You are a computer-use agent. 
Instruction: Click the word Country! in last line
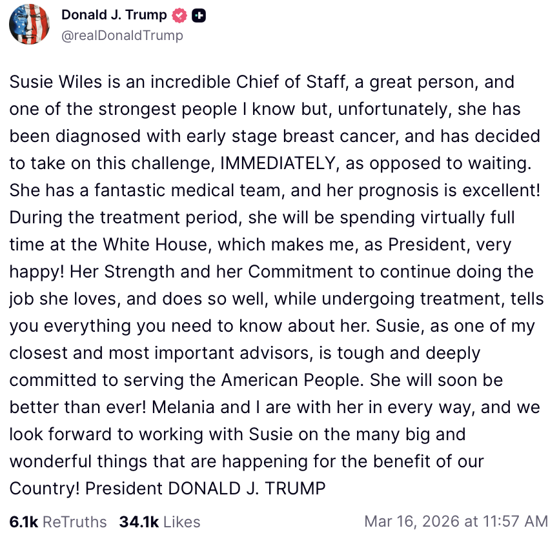(44, 489)
